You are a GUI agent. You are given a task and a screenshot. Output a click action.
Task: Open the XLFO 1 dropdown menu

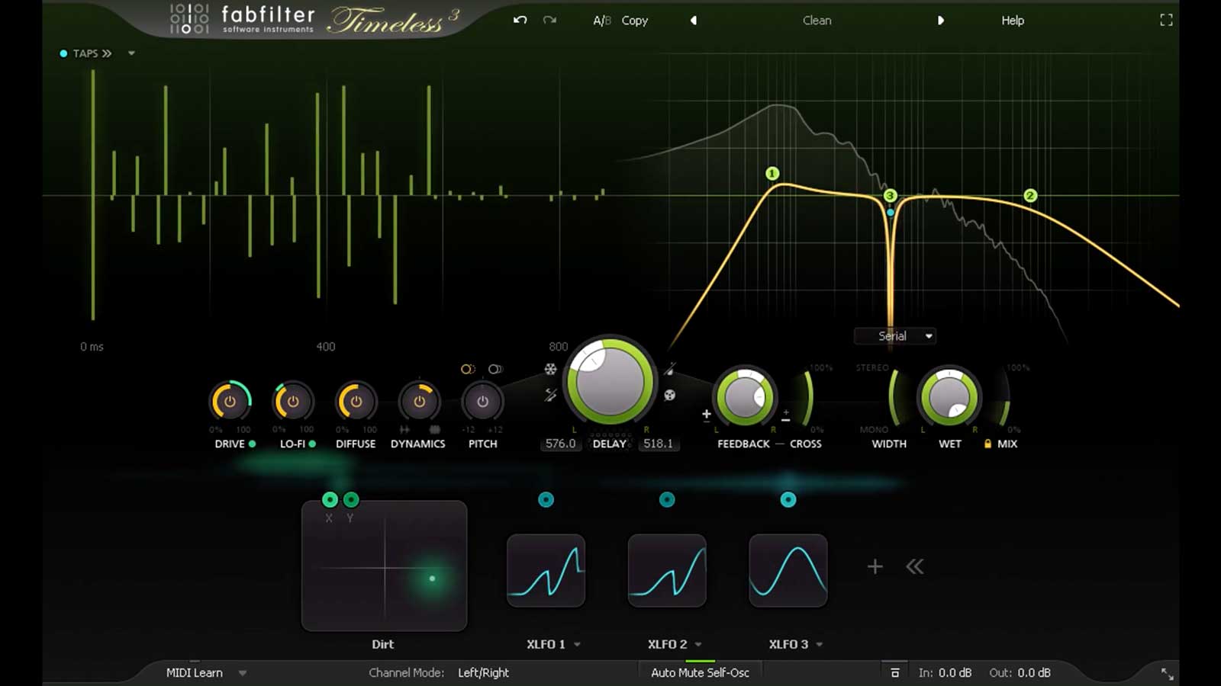(x=576, y=644)
